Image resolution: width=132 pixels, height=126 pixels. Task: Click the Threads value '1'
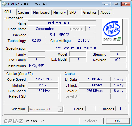point(120,109)
